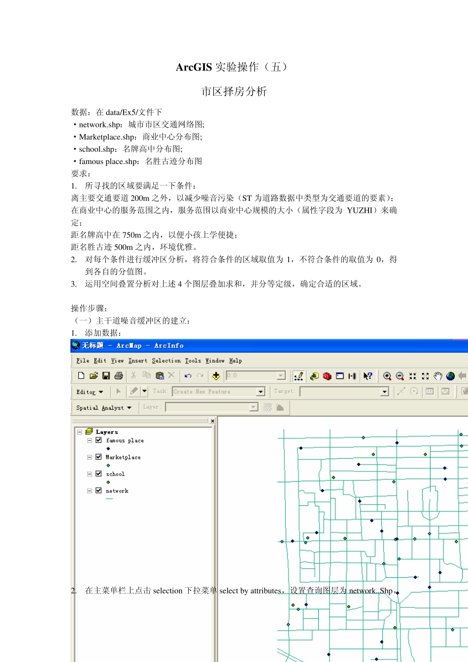Toggle the school layer visibility
Image resolution: width=468 pixels, height=662 pixels.
point(99,474)
